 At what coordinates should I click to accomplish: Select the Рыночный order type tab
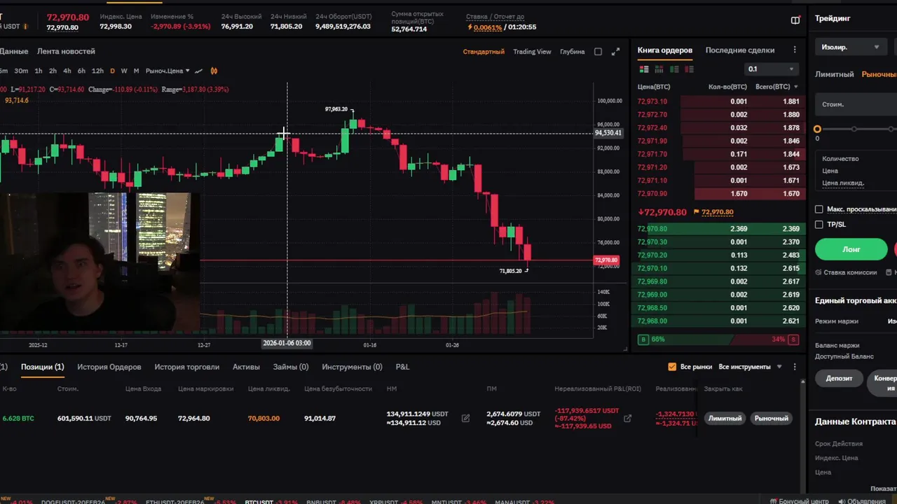879,74
